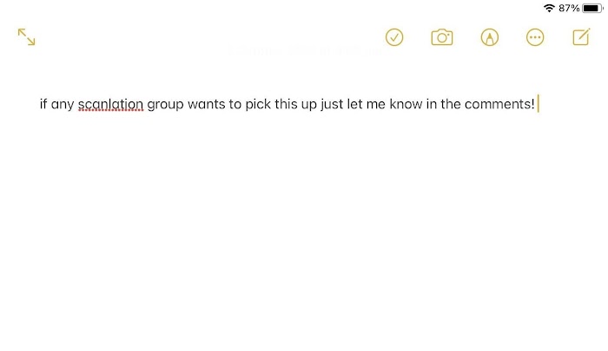Tap the Wi-Fi status icon
Image resolution: width=608 pixels, height=351 pixels.
(x=549, y=8)
